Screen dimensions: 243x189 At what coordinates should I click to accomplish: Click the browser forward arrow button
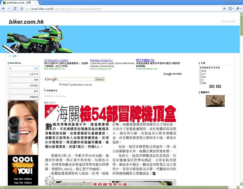tap(9, 9)
